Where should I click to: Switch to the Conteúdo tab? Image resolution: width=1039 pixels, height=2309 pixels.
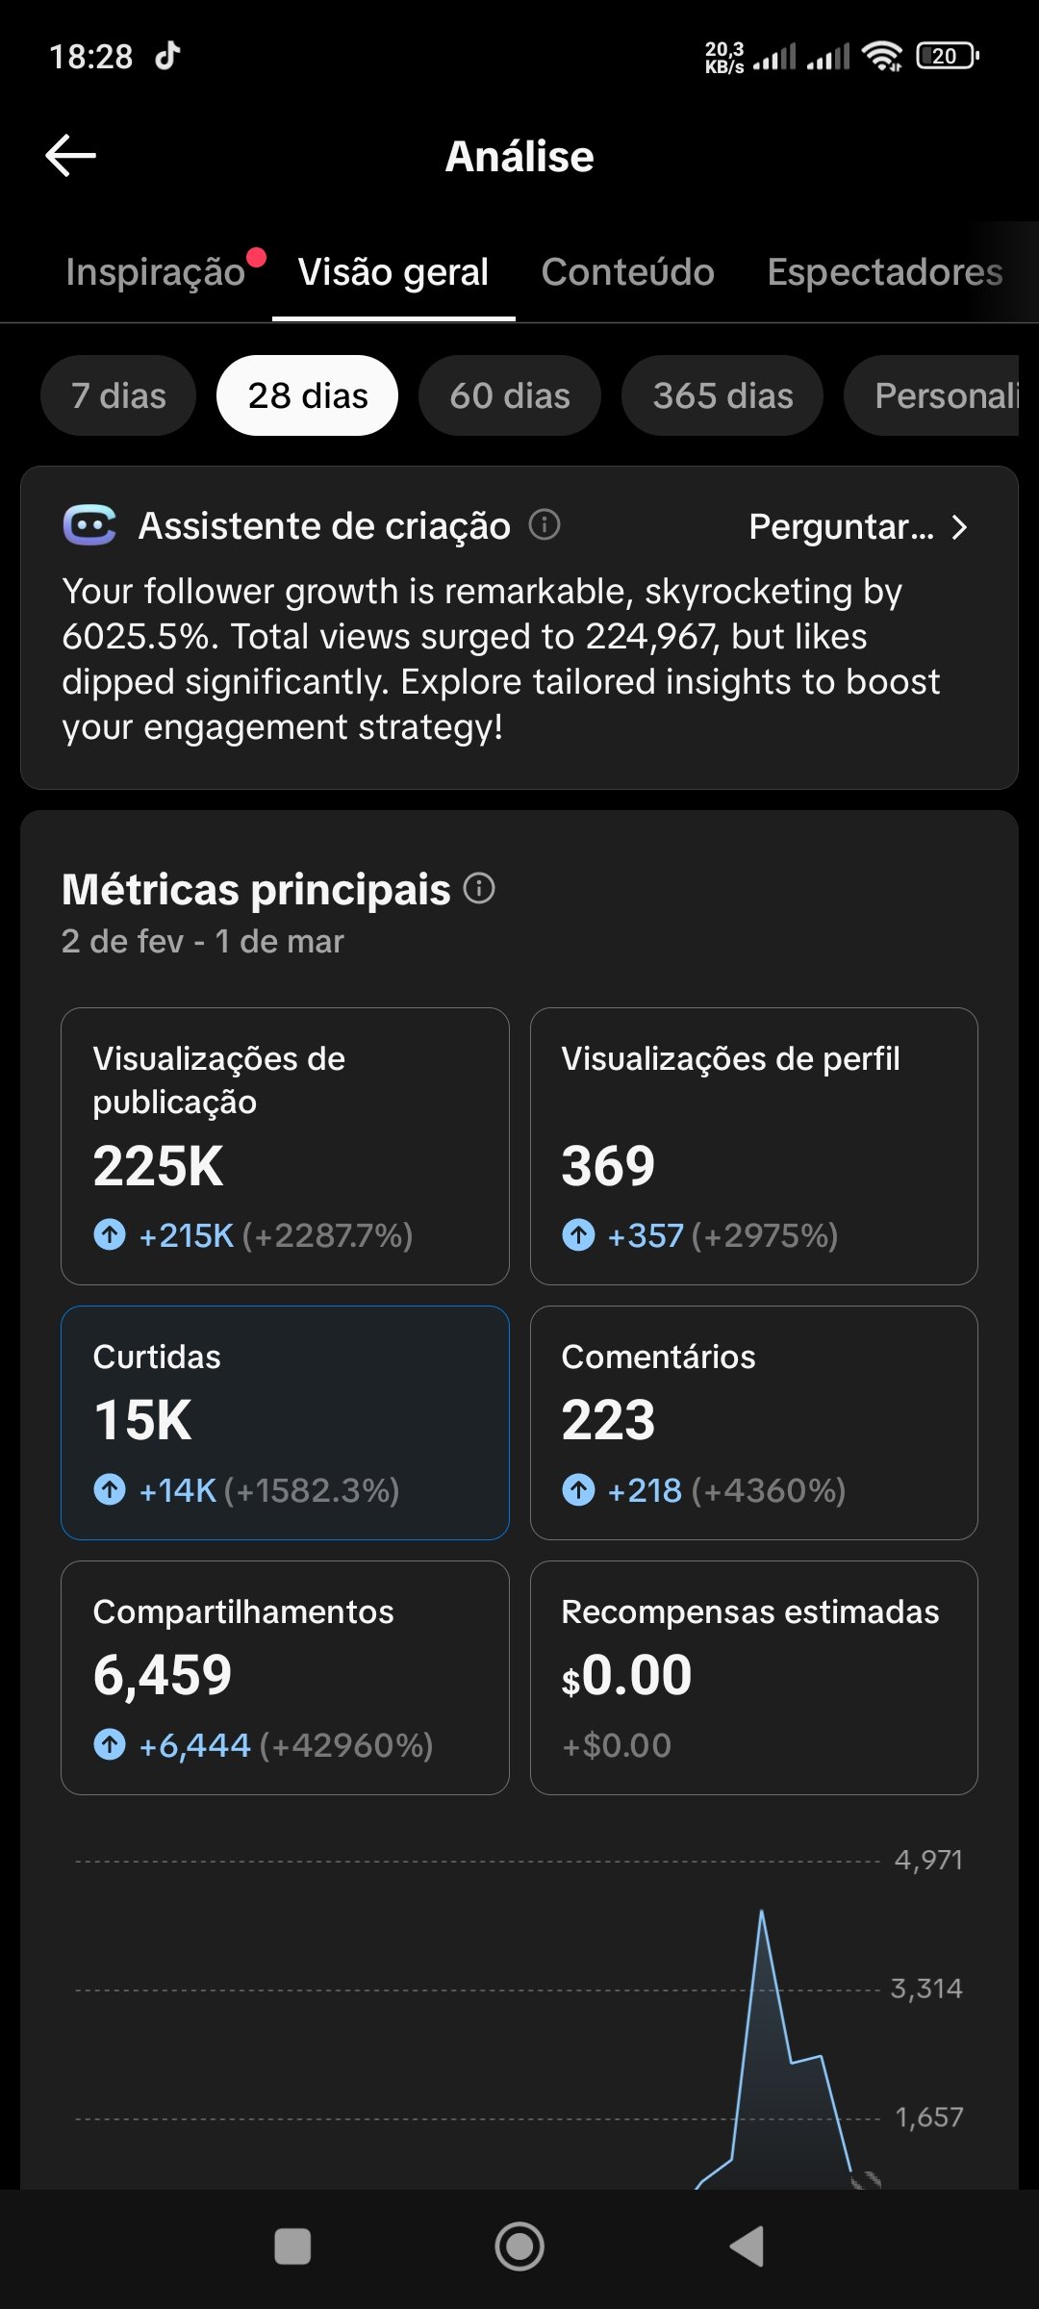pyautogui.click(x=627, y=272)
